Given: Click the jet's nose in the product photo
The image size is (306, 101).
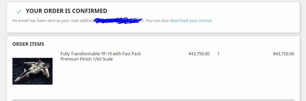Looking at the screenshot, I should point(15,80).
